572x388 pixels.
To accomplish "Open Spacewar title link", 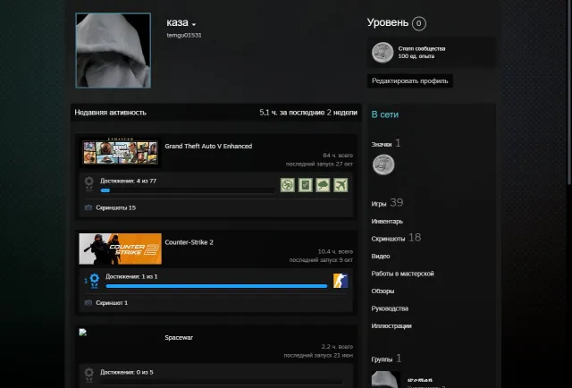I will (x=179, y=338).
